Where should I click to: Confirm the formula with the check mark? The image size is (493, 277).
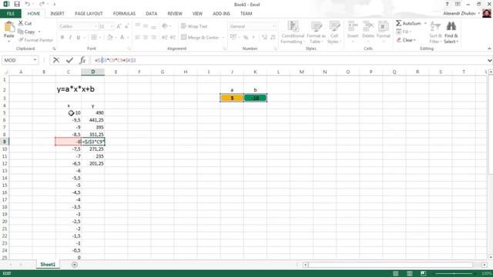pyautogui.click(x=69, y=60)
